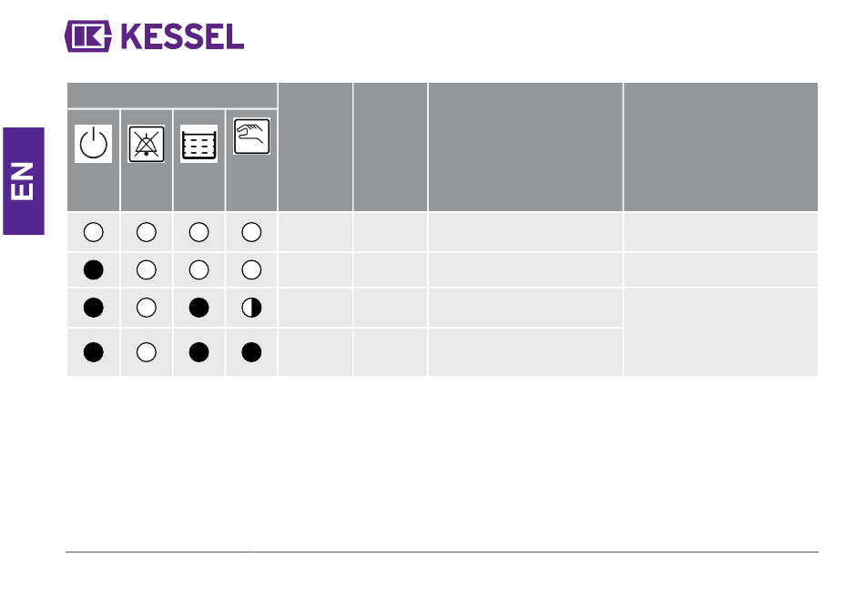This screenshot has height=598, width=865.
Task: Click first-row empty circle under alarm bell icon
Action: [x=147, y=232]
